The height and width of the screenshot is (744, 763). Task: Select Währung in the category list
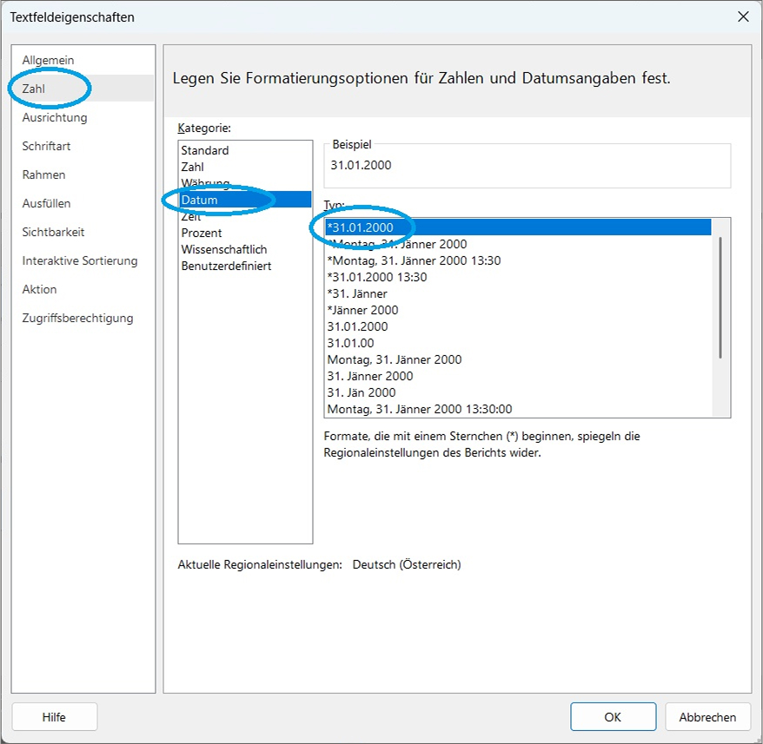[205, 183]
